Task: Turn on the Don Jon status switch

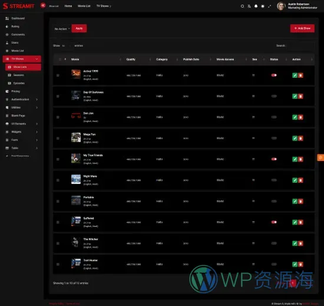Action: (274, 117)
